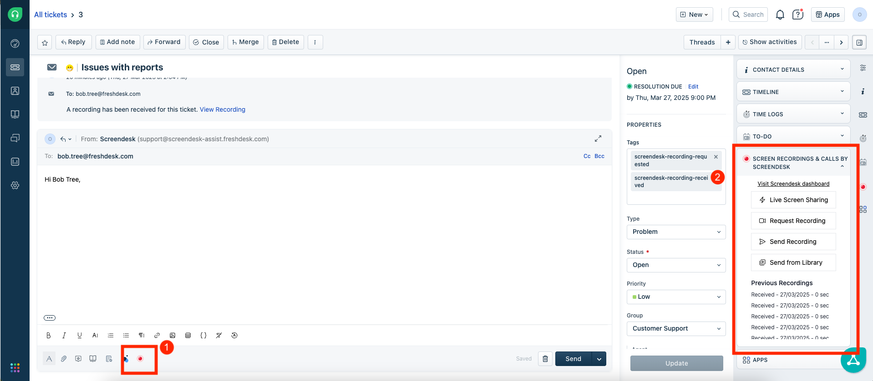The width and height of the screenshot is (873, 381).
Task: Open the Threads tab
Action: 702,42
